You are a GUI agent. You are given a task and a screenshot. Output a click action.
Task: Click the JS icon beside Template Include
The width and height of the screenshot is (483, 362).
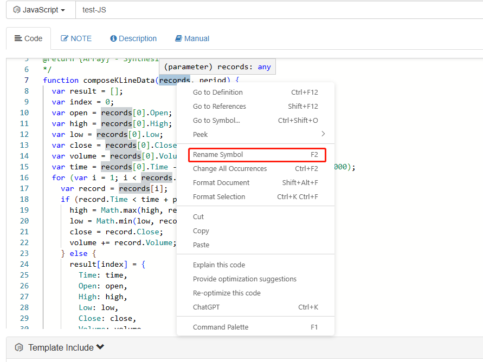19,347
